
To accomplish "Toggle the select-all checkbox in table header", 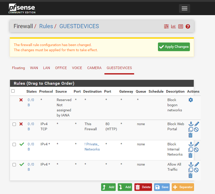I will (13, 91).
